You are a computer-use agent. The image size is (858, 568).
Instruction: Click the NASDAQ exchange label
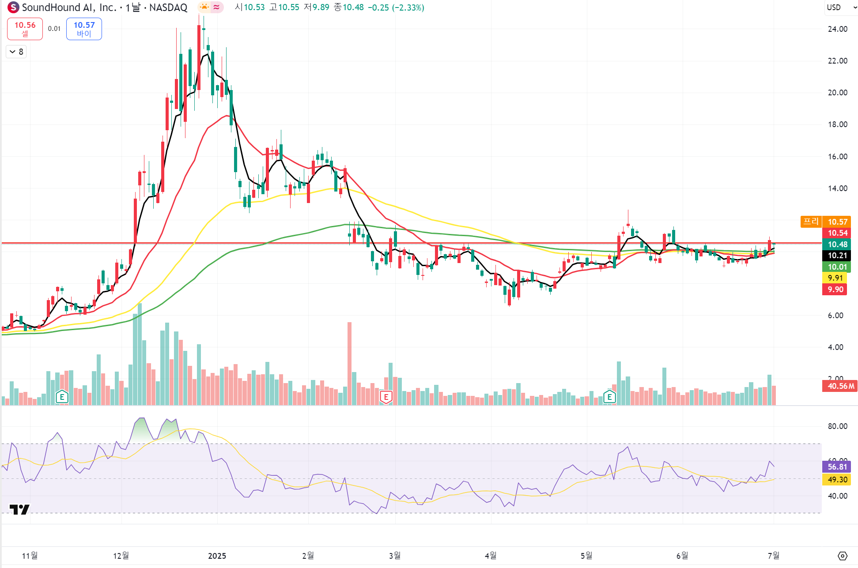click(168, 7)
